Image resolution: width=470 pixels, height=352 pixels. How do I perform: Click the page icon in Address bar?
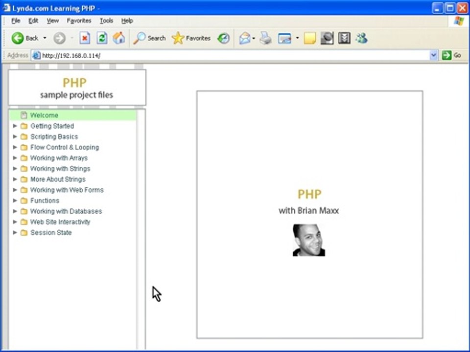tap(36, 55)
